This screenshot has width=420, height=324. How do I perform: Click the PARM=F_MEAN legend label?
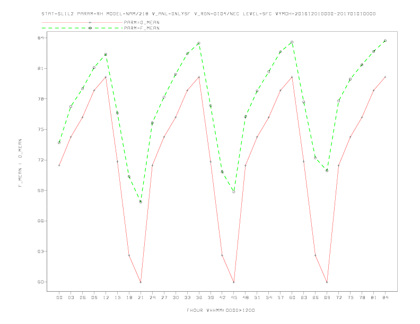[x=142, y=28]
